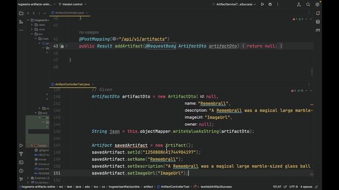Click the error stripe mark in bottom editor

(x=312, y=104)
